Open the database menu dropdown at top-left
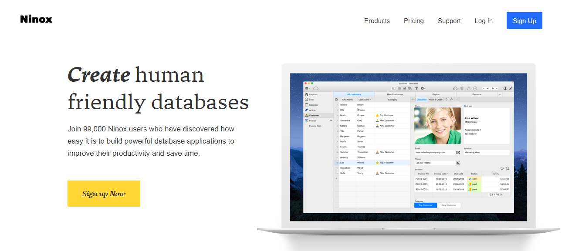This screenshot has height=251, width=572. (x=308, y=88)
